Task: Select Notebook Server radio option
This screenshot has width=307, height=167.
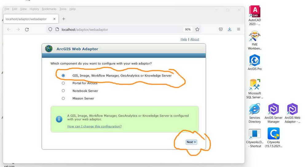Action: coord(63,91)
